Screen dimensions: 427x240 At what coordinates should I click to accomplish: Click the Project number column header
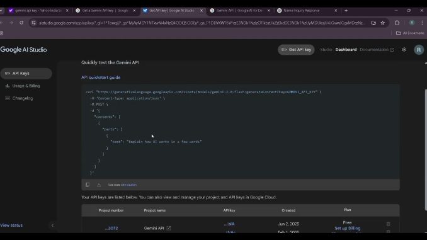tap(111, 210)
